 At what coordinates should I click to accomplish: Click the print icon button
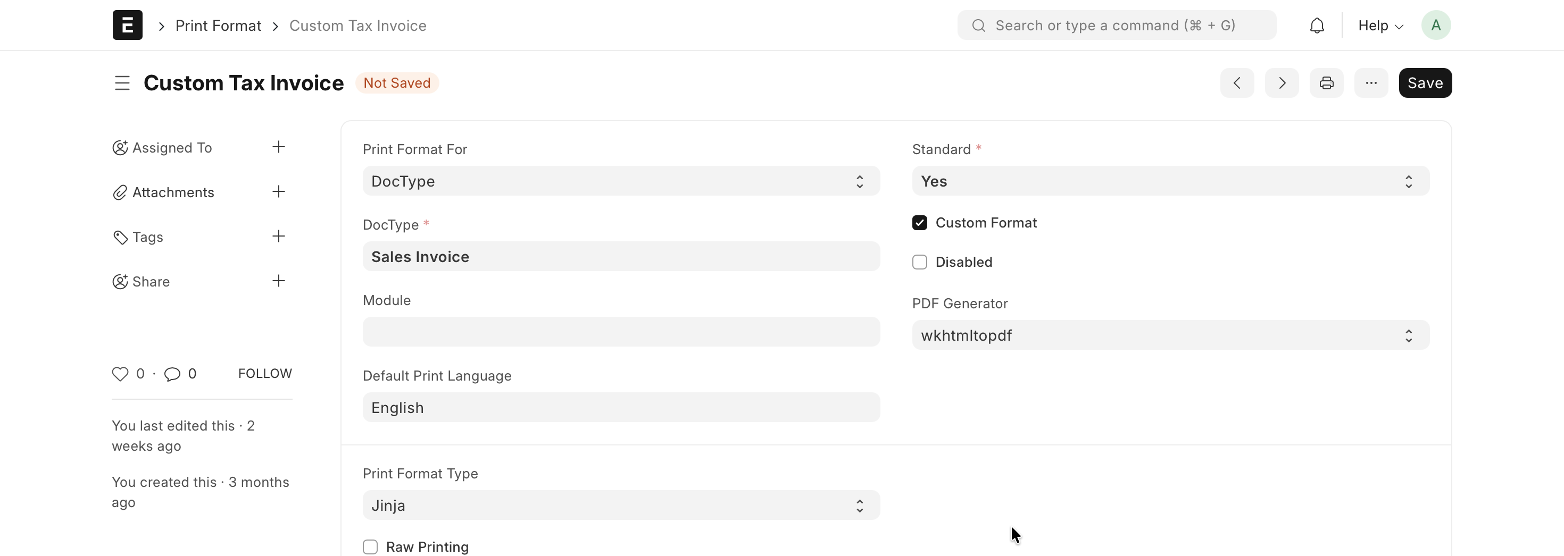tap(1326, 82)
